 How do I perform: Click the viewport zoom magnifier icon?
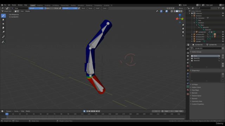click(183, 25)
